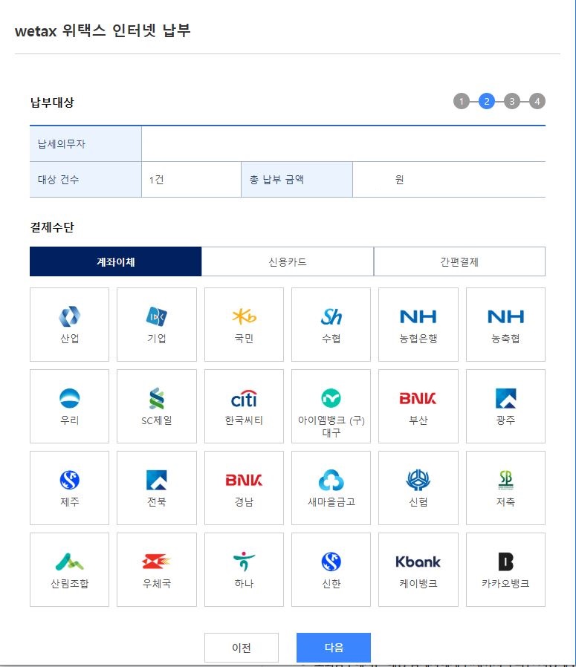
Task: Click the 1건 count value
Action: [x=156, y=180]
